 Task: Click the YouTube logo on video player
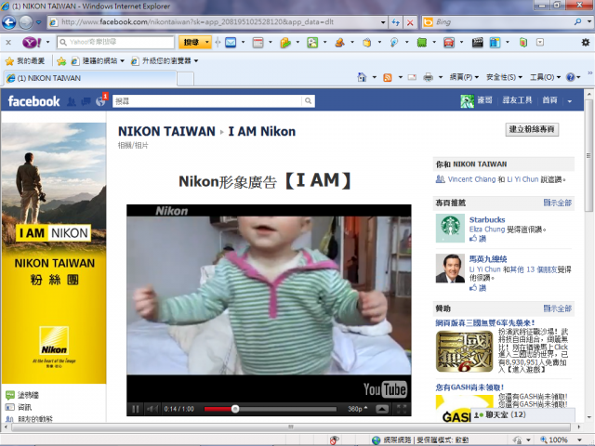(385, 389)
